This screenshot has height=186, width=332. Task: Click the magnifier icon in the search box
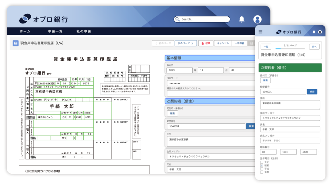pyautogui.click(x=177, y=19)
